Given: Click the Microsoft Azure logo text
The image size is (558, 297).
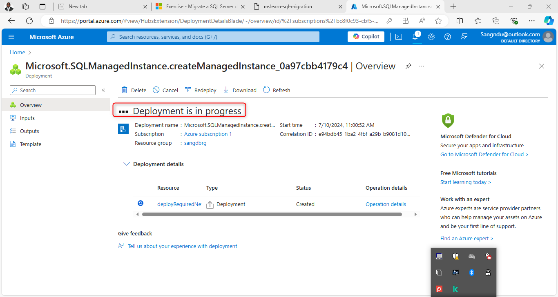Looking at the screenshot, I should pos(51,37).
